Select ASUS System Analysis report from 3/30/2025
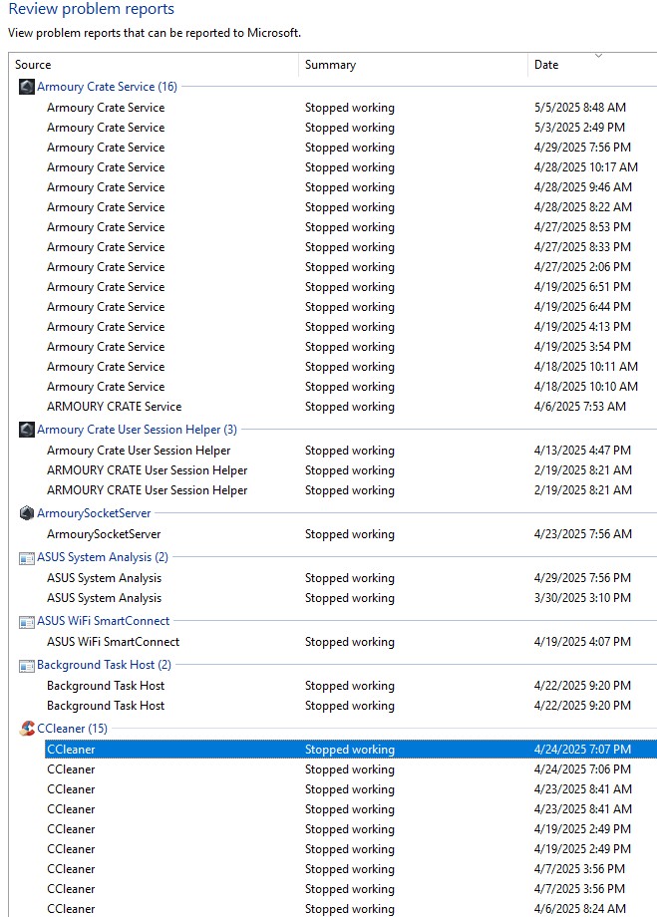 point(351,598)
